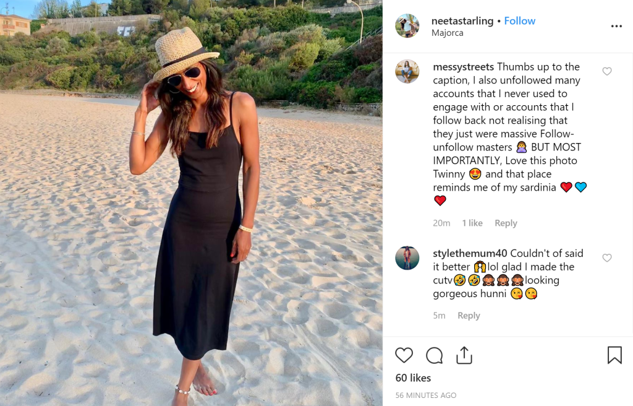
Task: Reply to the stylethemum40 comment
Action: coord(469,316)
